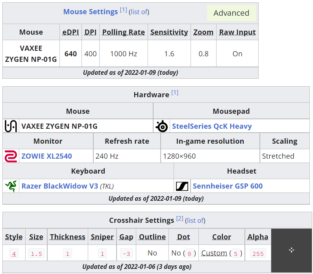Screen dimensions: 313x274
Task: Select the zoom sensitivity value 0.8
Action: click(204, 54)
